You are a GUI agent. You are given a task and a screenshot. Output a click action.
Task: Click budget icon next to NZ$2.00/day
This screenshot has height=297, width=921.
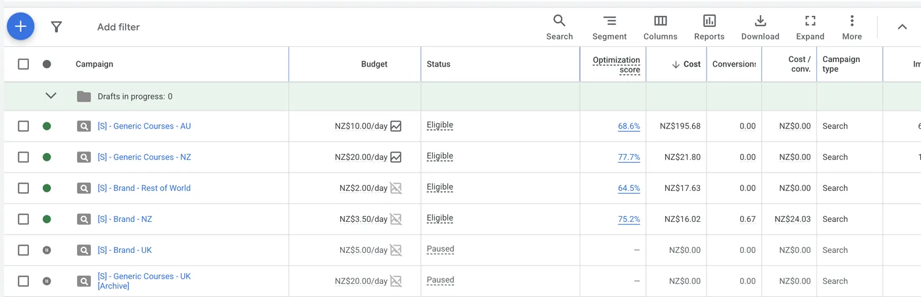pyautogui.click(x=395, y=188)
